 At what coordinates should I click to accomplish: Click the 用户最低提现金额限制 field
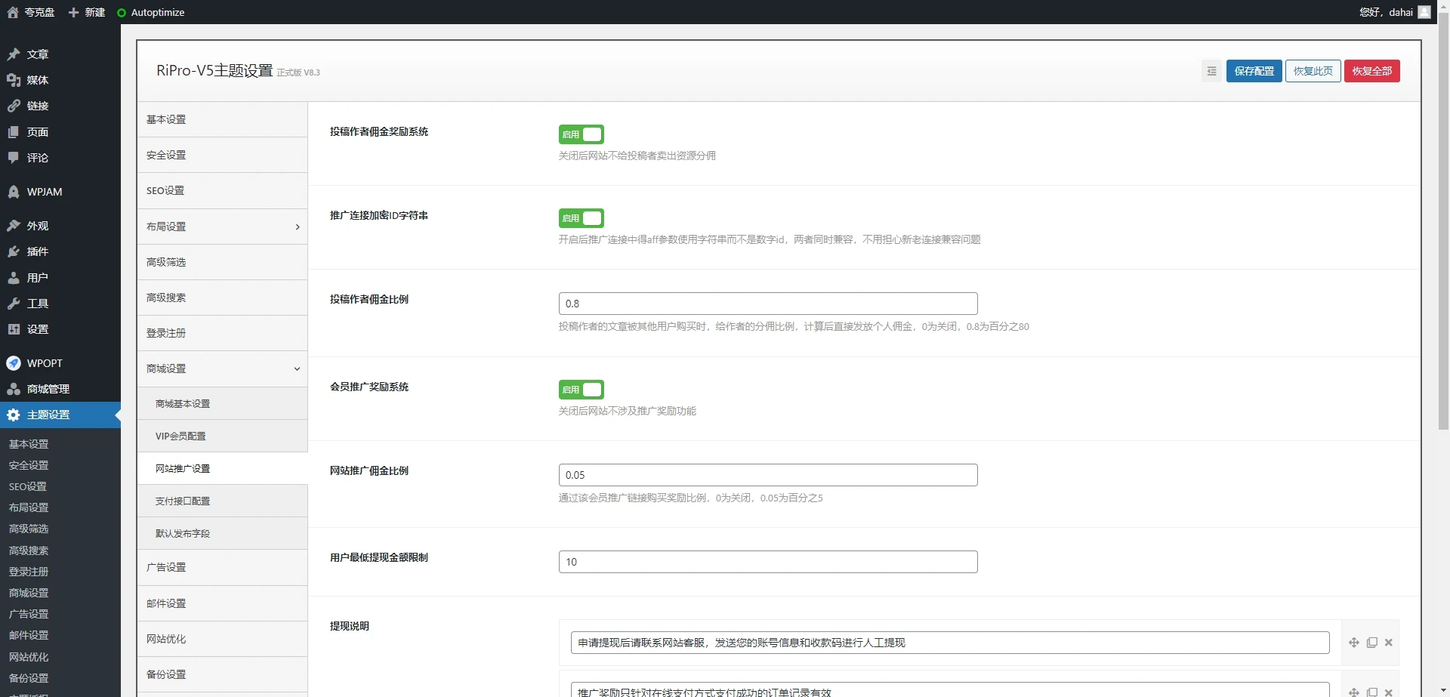(x=768, y=562)
